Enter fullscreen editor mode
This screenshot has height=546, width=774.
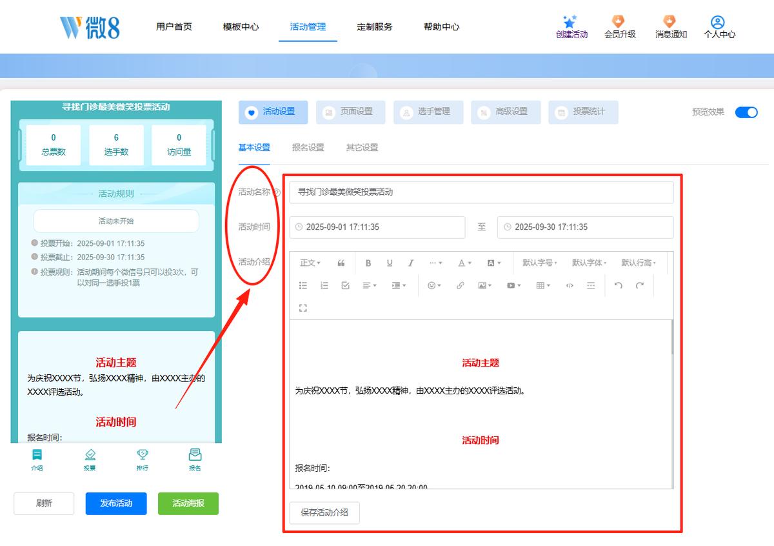click(303, 308)
